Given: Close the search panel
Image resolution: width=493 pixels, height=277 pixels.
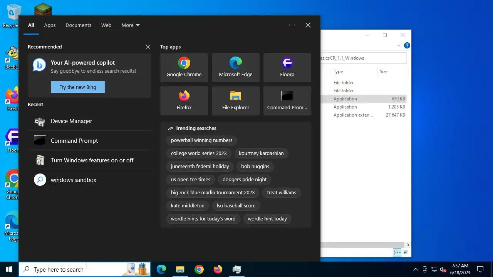Looking at the screenshot, I should pyautogui.click(x=308, y=25).
